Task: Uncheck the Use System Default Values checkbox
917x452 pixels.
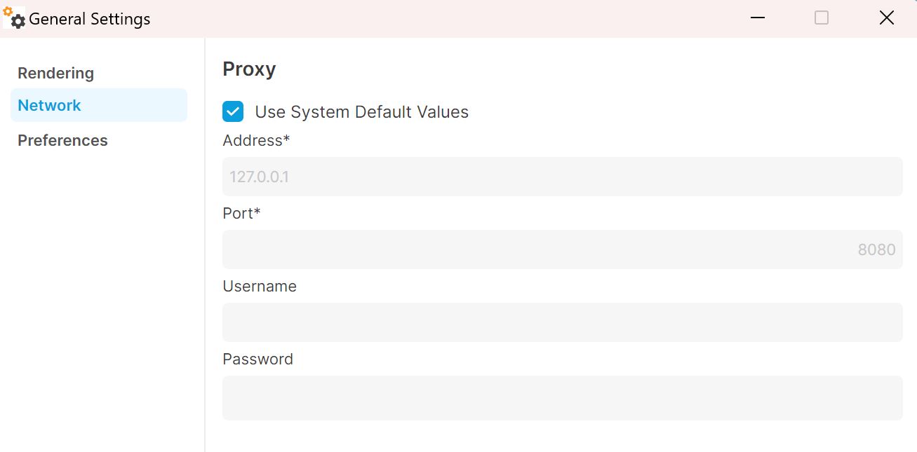Action: pos(233,111)
